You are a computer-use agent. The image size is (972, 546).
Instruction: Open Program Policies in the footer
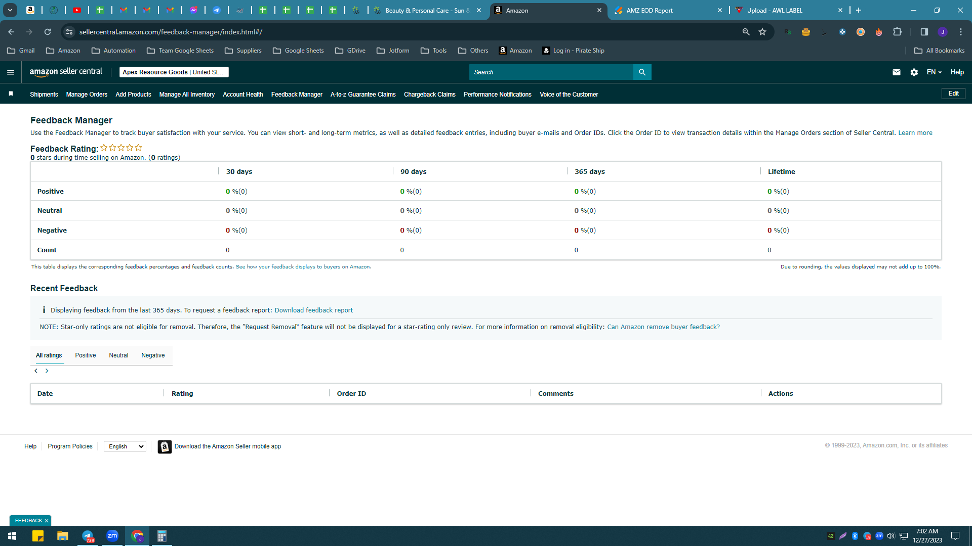click(x=70, y=446)
